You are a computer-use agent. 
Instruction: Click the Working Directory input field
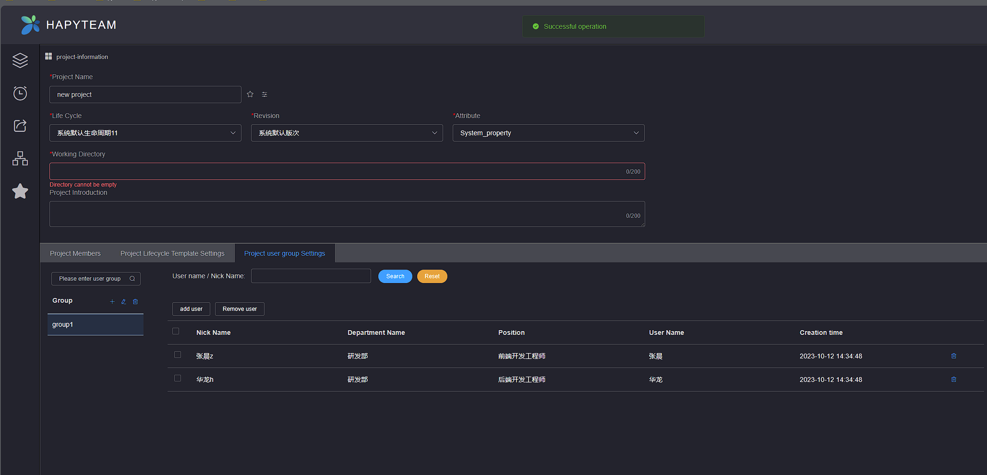point(347,171)
